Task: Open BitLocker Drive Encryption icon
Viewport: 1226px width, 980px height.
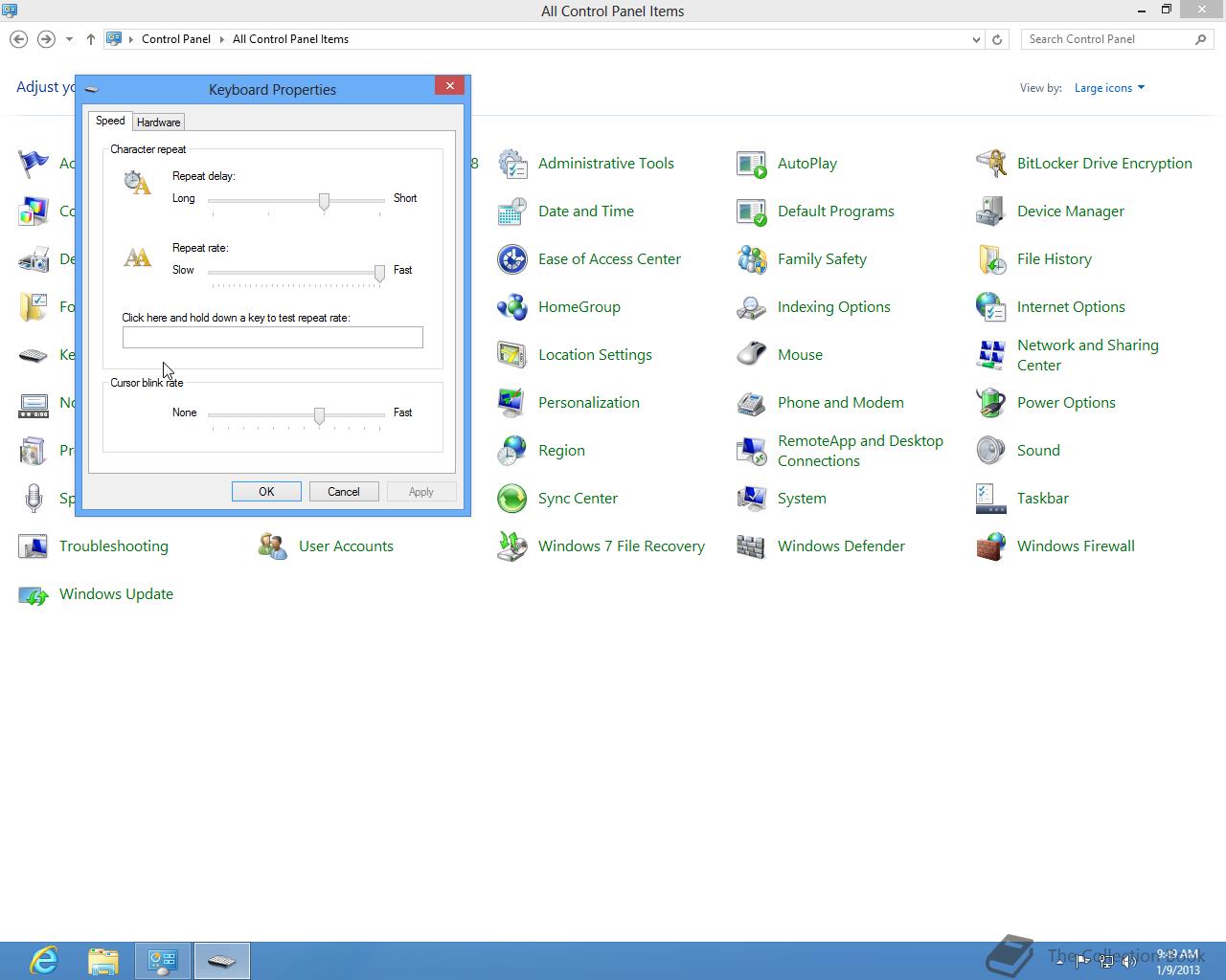Action: pyautogui.click(x=991, y=164)
